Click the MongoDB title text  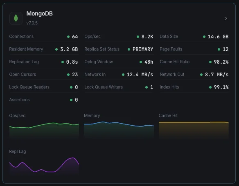[x=39, y=14]
